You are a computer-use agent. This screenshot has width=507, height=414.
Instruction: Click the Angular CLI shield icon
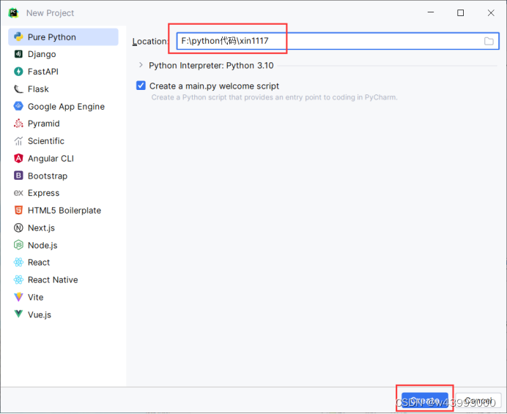(x=18, y=158)
